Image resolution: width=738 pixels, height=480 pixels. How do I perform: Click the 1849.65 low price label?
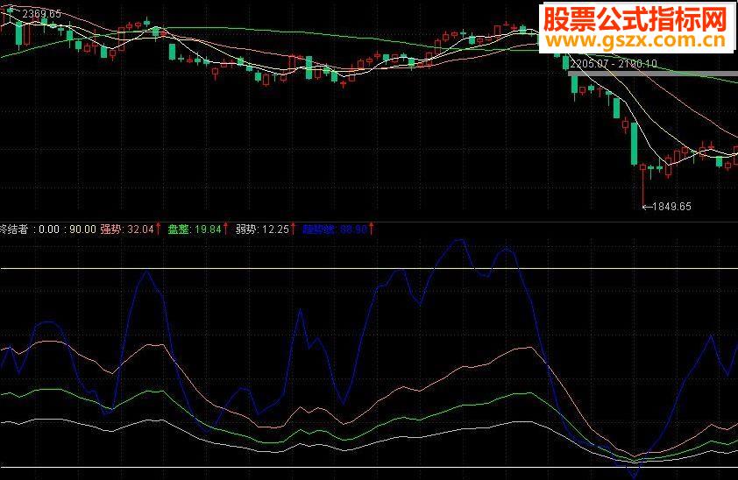coord(671,207)
